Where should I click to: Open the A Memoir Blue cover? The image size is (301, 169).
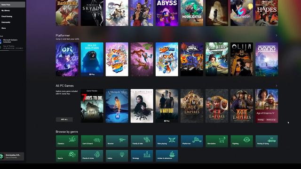117,106
